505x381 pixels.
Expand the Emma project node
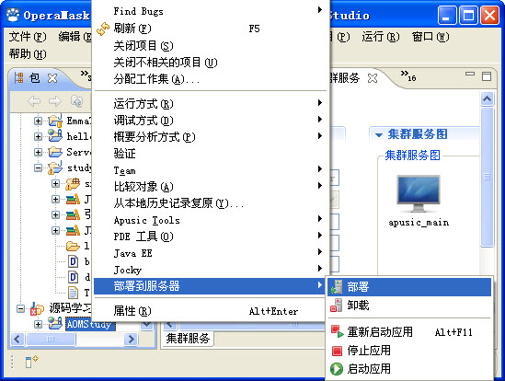tap(38, 121)
